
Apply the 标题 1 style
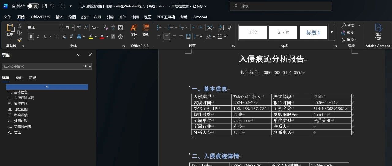313,32
